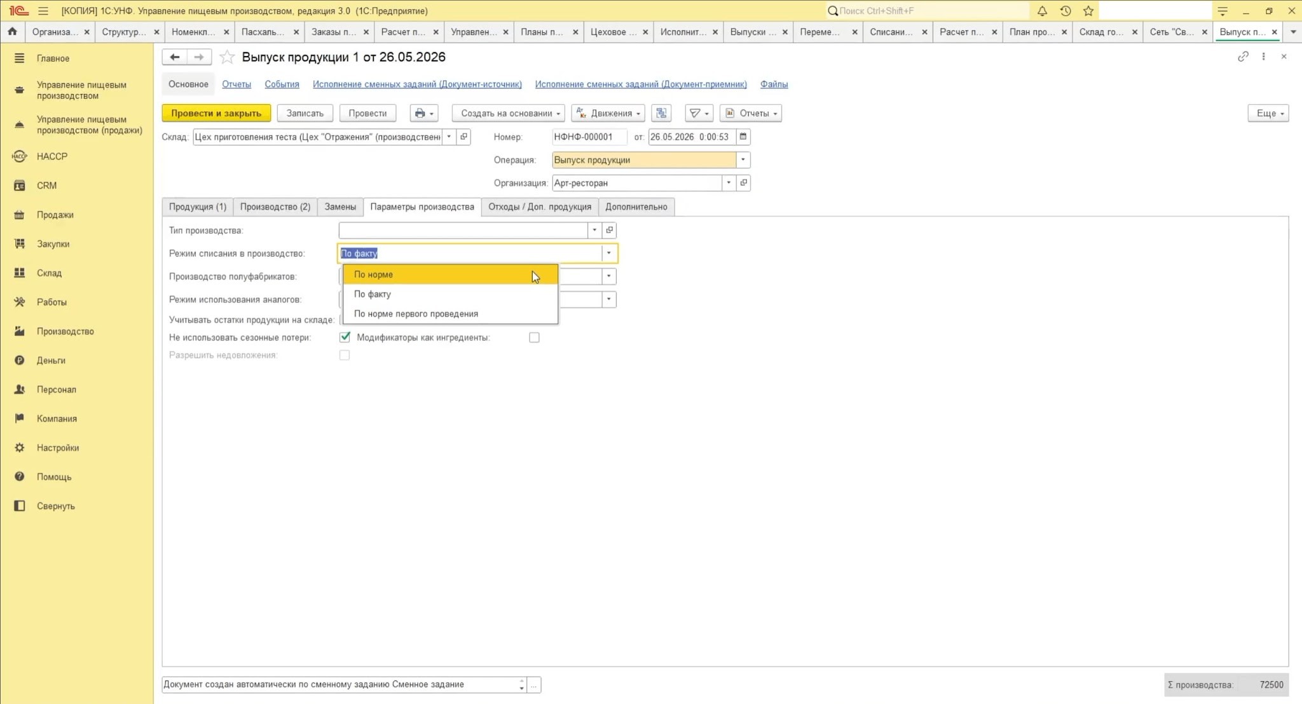Add document to favorites with star icon
The width and height of the screenshot is (1302, 704).
(x=227, y=57)
